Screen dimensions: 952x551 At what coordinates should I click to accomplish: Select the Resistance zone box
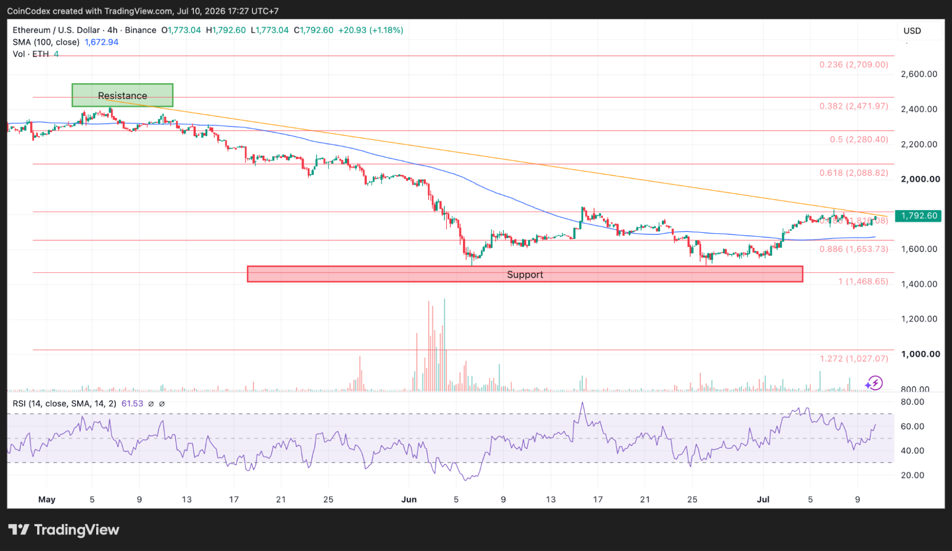pos(122,95)
